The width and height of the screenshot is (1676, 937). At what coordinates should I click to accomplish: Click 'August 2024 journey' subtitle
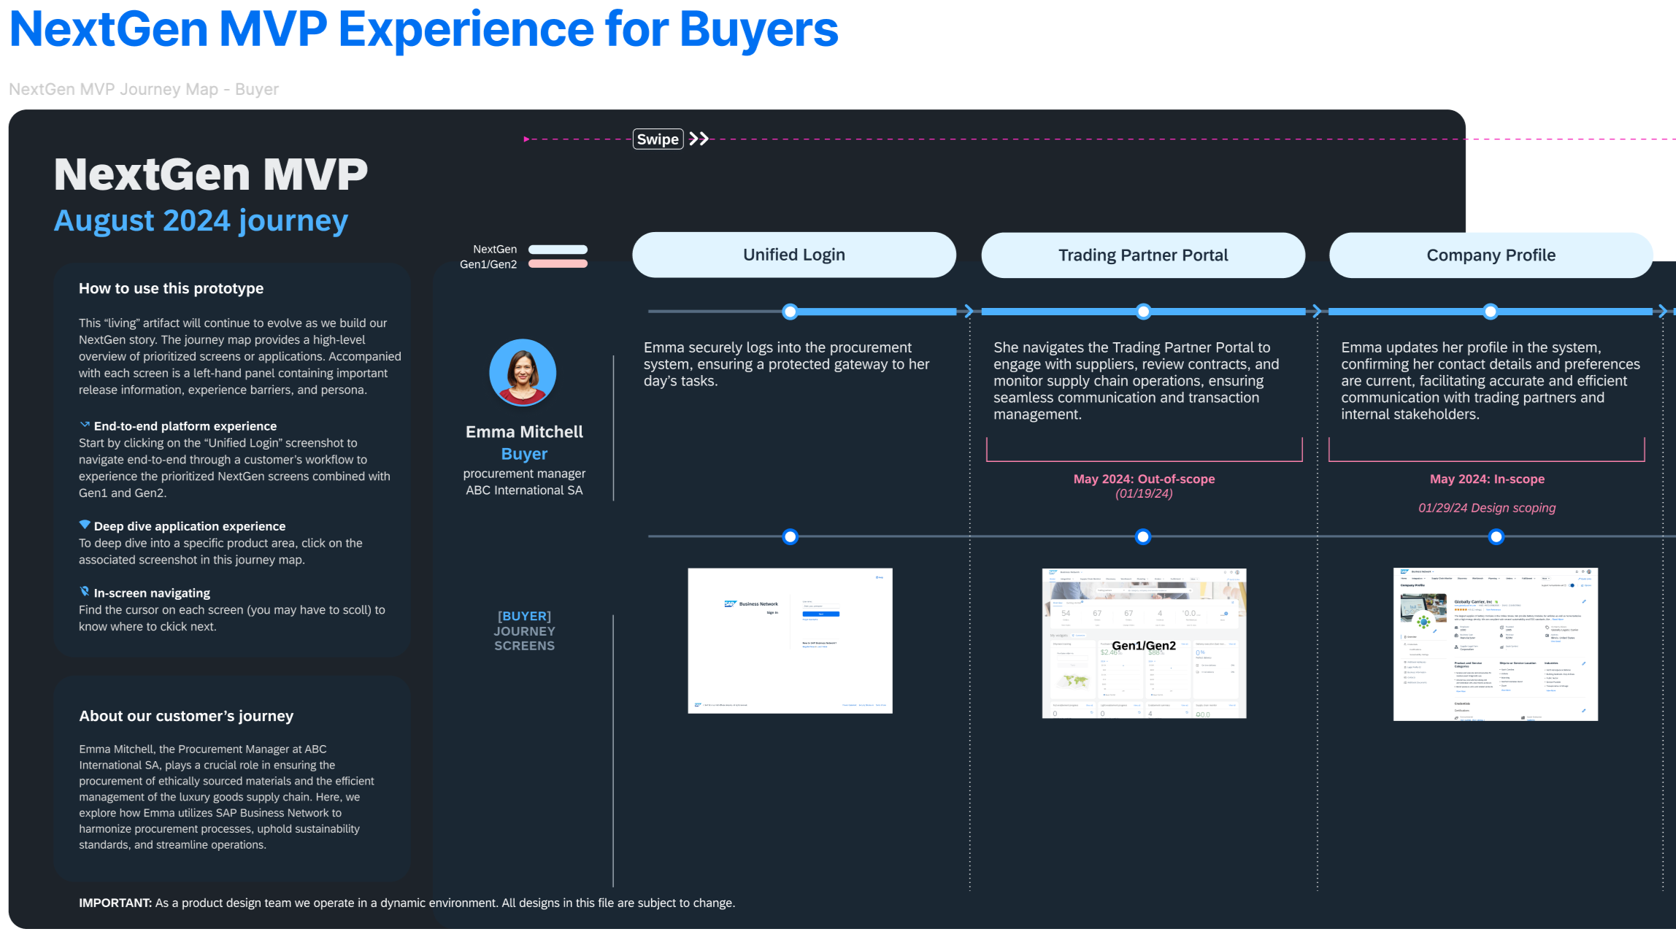(x=201, y=221)
